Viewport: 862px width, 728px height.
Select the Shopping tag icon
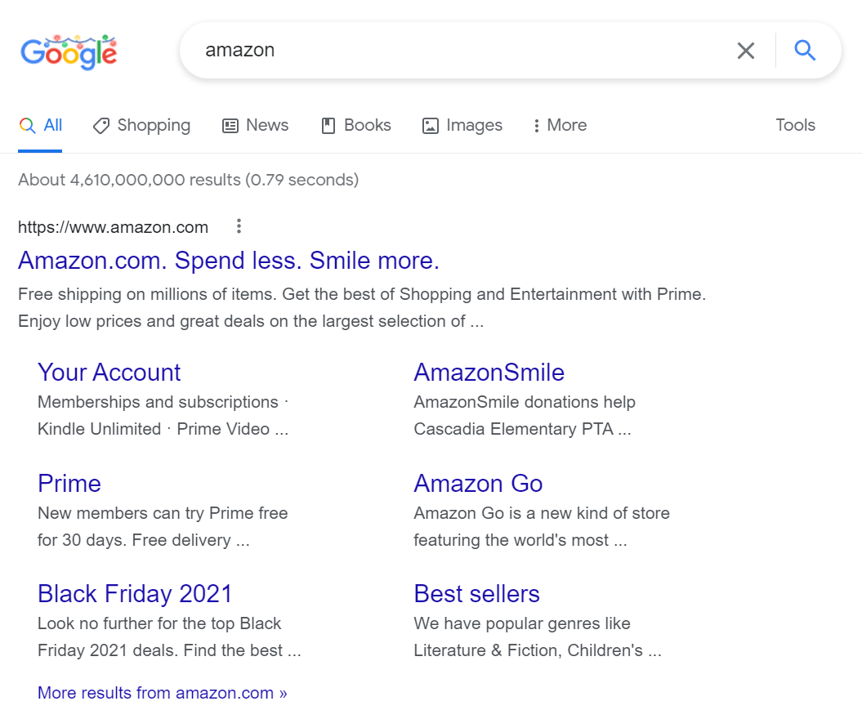click(100, 126)
